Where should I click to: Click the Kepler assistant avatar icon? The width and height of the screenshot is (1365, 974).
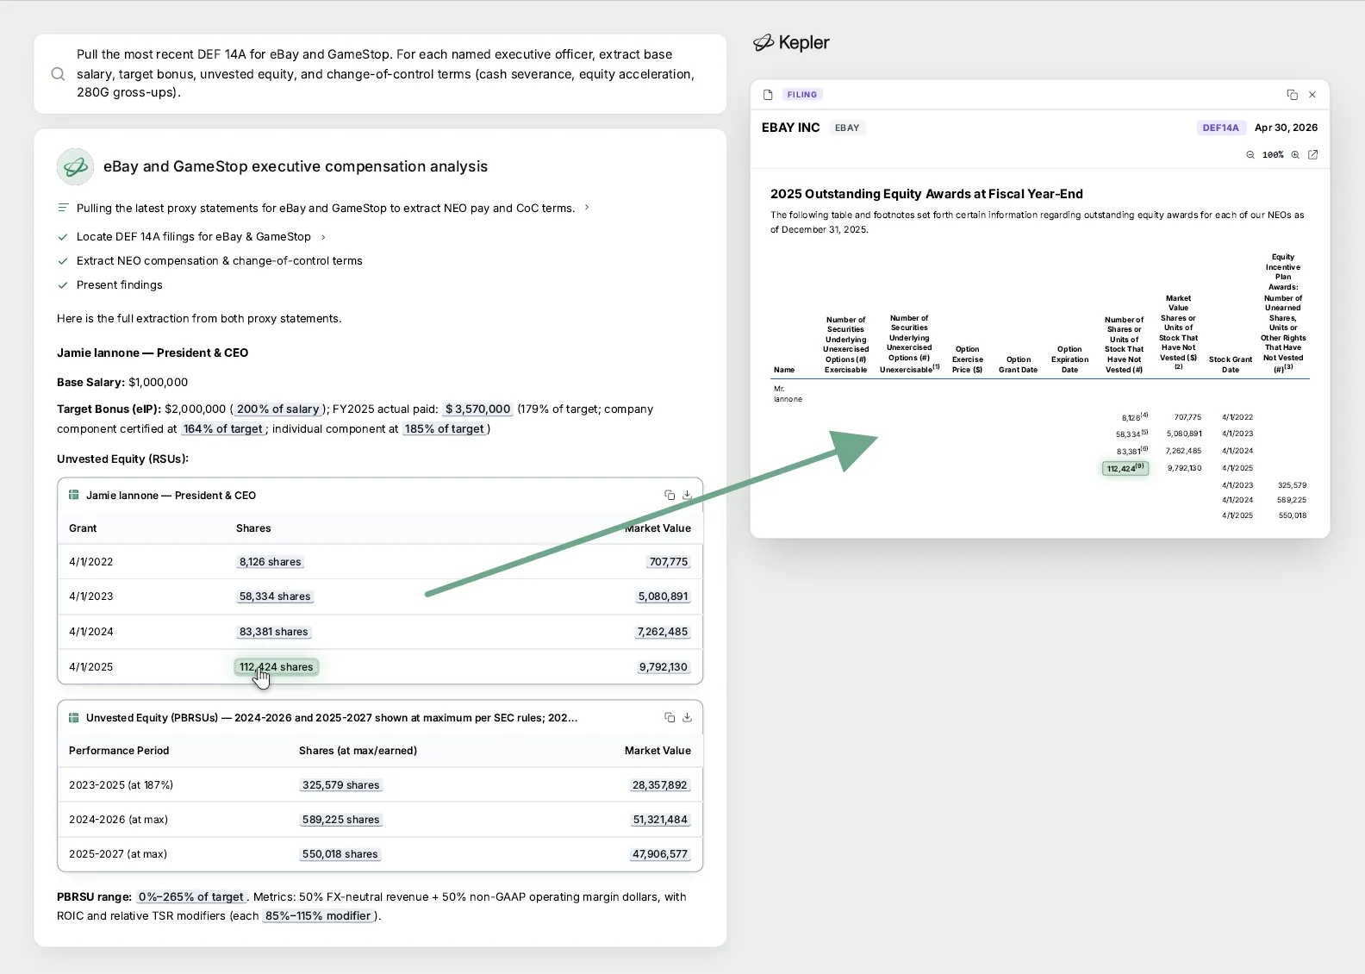click(x=76, y=166)
